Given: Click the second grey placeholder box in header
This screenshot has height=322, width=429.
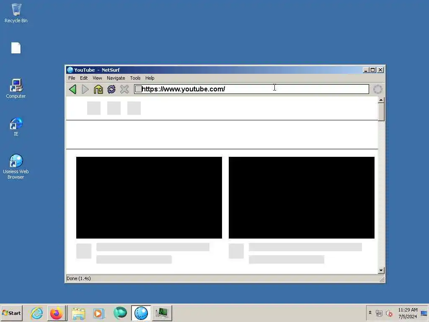Looking at the screenshot, I should click(114, 108).
